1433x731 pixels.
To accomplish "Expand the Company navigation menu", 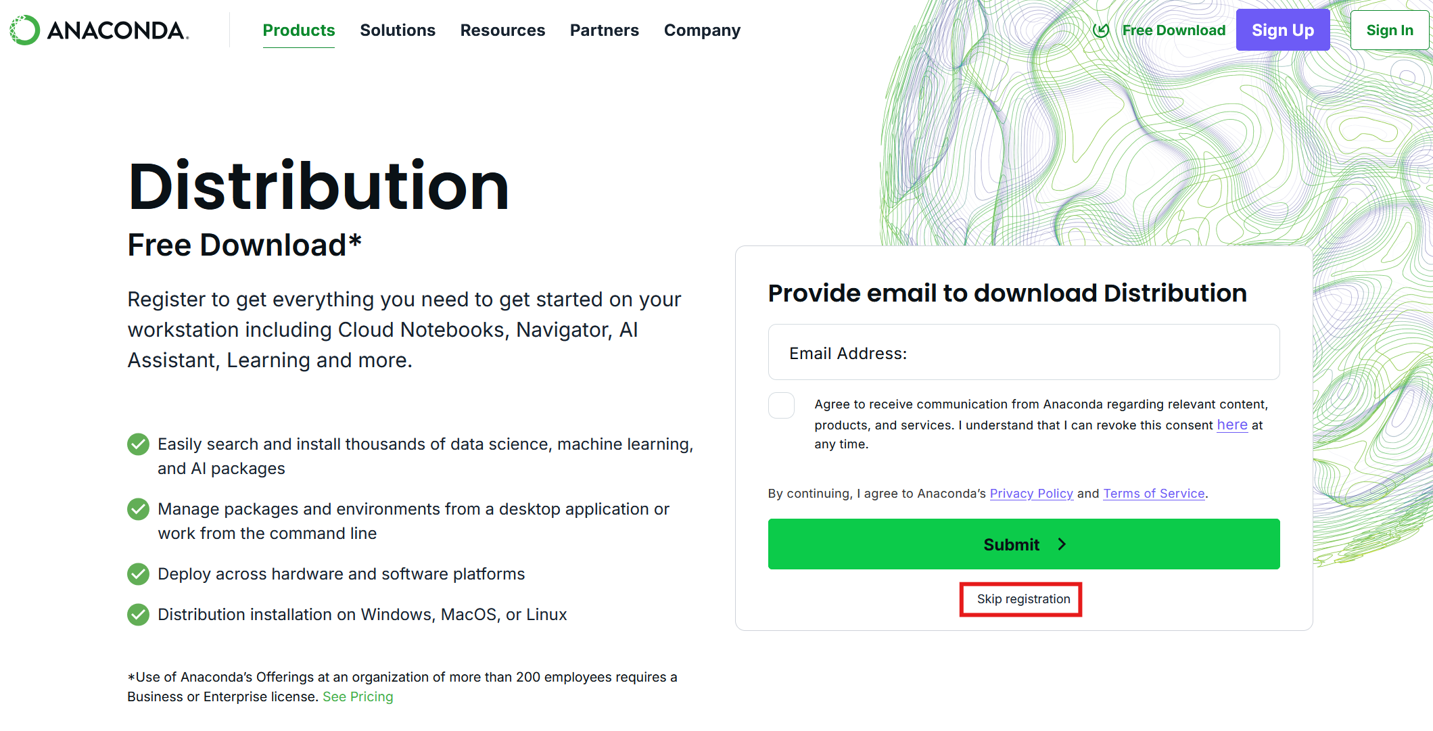I will (702, 30).
